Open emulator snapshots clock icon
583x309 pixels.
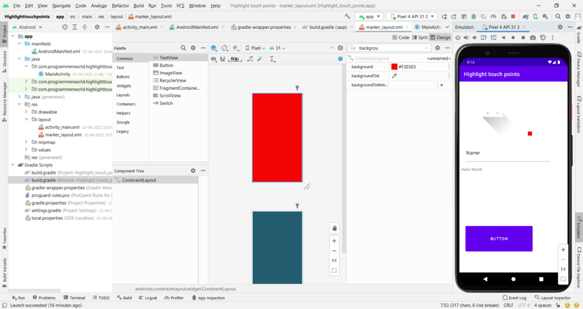coord(543,37)
